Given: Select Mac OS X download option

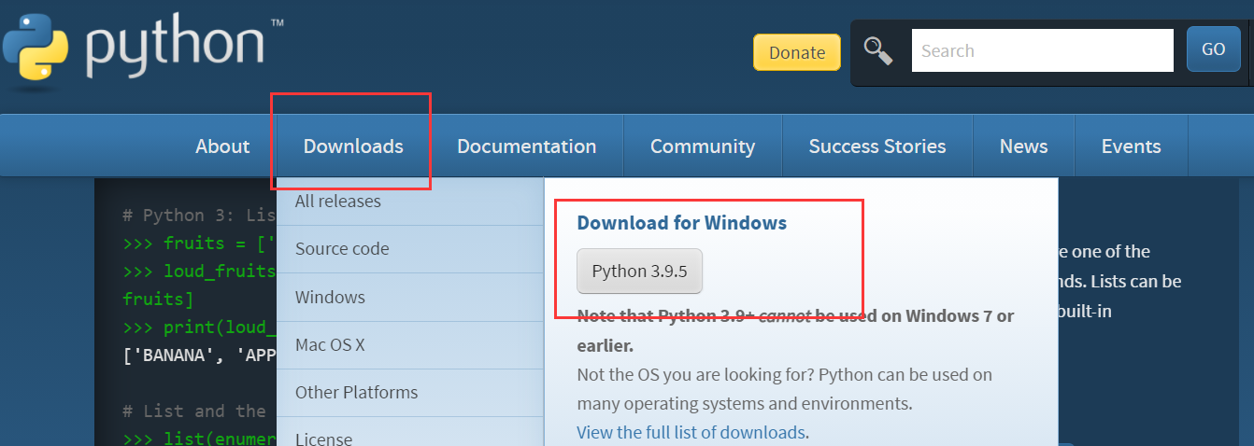Looking at the screenshot, I should pos(330,345).
